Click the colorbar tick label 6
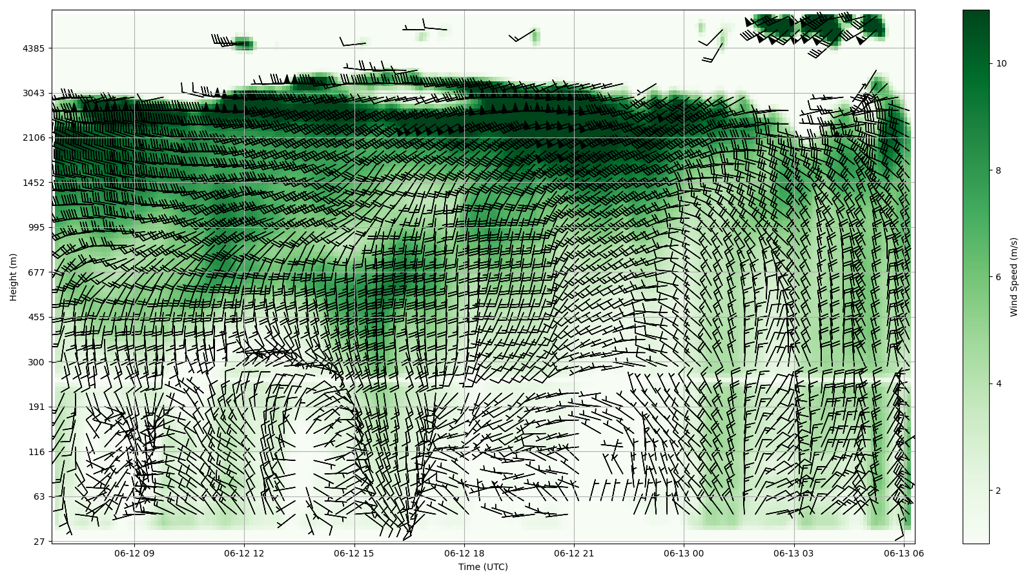Screen dimensions: 1033x581 [999, 277]
